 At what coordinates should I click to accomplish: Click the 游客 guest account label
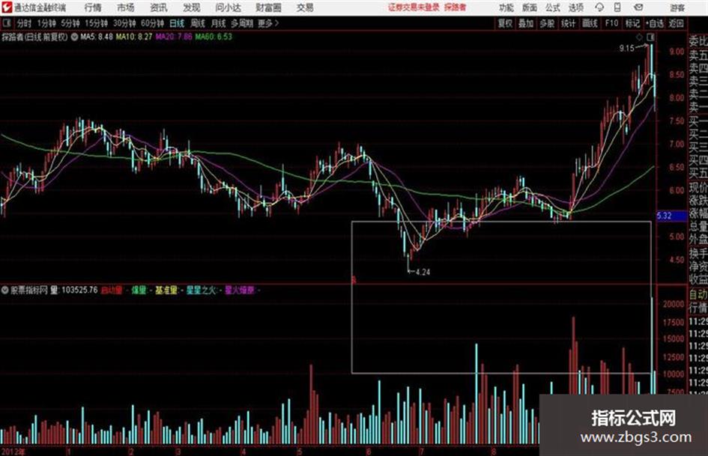(677, 7)
